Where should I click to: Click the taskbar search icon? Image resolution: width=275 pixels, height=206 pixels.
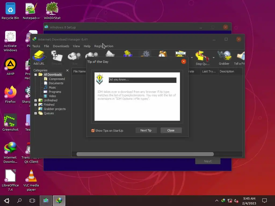19,201
